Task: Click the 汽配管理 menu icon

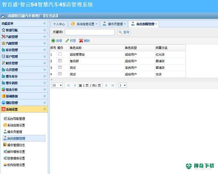Action: [3, 43]
